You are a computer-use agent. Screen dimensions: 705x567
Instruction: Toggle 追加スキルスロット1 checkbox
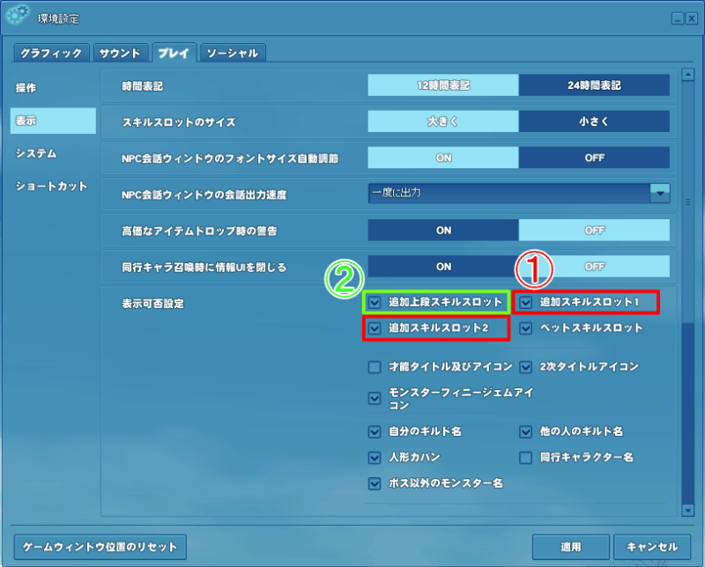(x=526, y=303)
